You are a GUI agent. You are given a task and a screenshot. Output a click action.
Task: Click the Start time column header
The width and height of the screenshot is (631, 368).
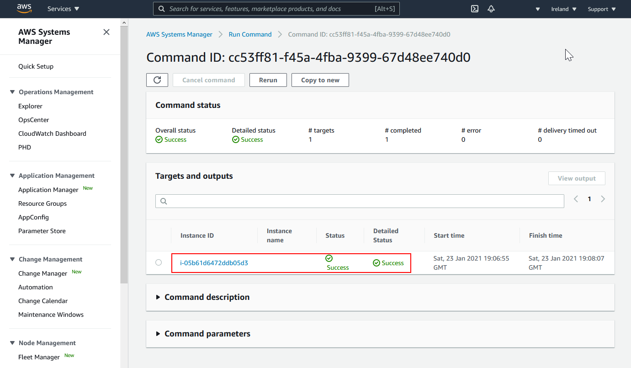pos(449,235)
